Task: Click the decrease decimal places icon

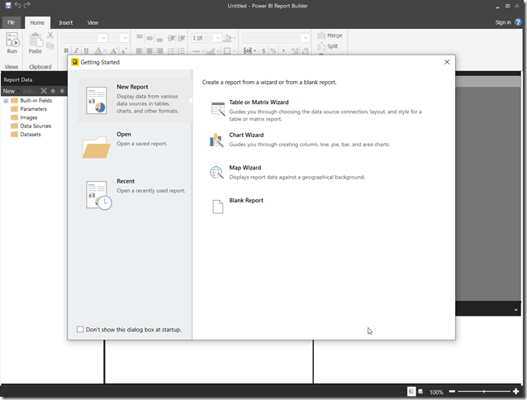Action: [306, 50]
